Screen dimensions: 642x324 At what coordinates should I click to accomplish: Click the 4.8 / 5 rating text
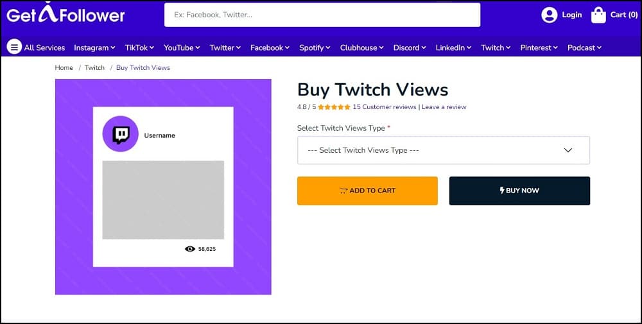click(x=307, y=107)
